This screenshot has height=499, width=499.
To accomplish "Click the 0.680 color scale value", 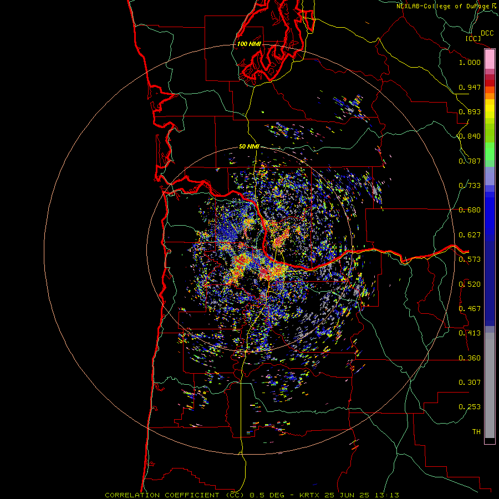I will 470,210.
